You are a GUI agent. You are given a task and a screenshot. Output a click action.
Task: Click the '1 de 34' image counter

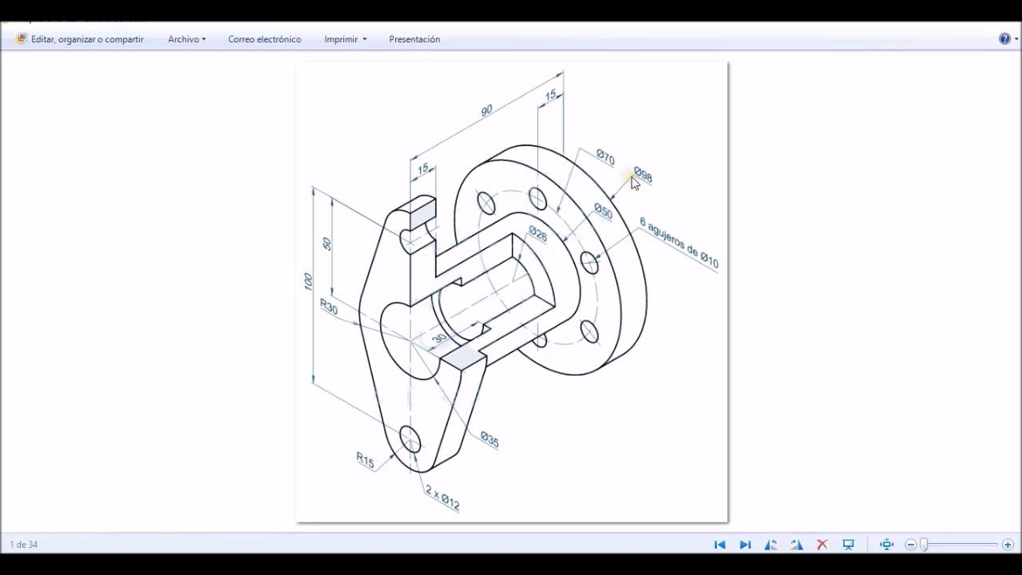point(24,545)
